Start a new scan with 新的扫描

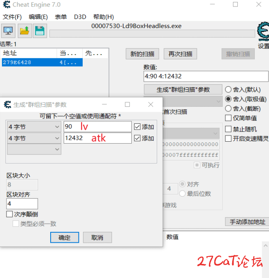coord(142,54)
